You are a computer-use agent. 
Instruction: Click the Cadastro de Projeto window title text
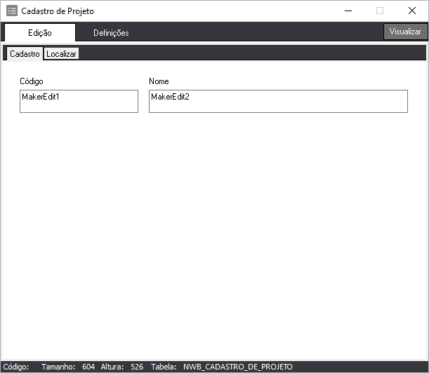[58, 11]
